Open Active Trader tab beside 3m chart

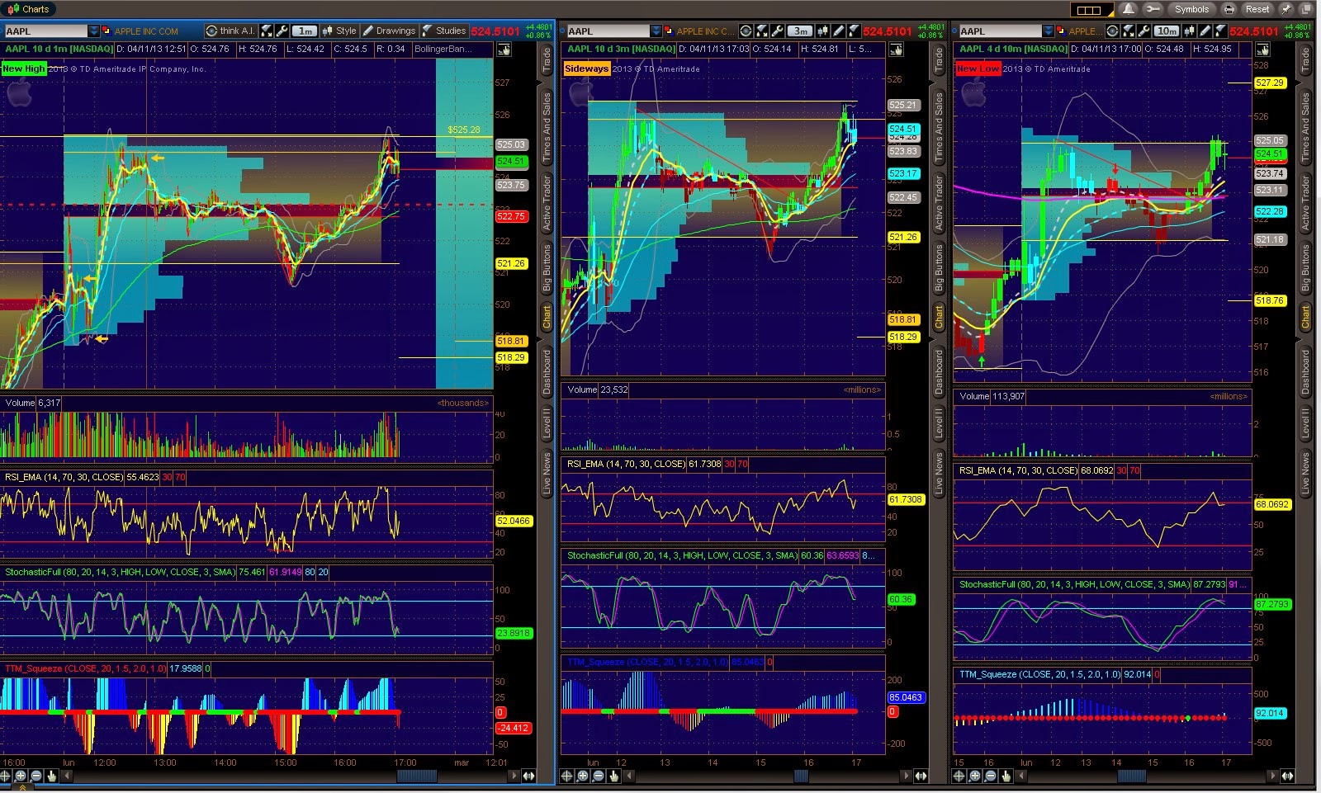[x=939, y=202]
